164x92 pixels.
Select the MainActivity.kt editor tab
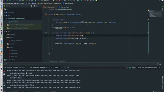click(65, 7)
